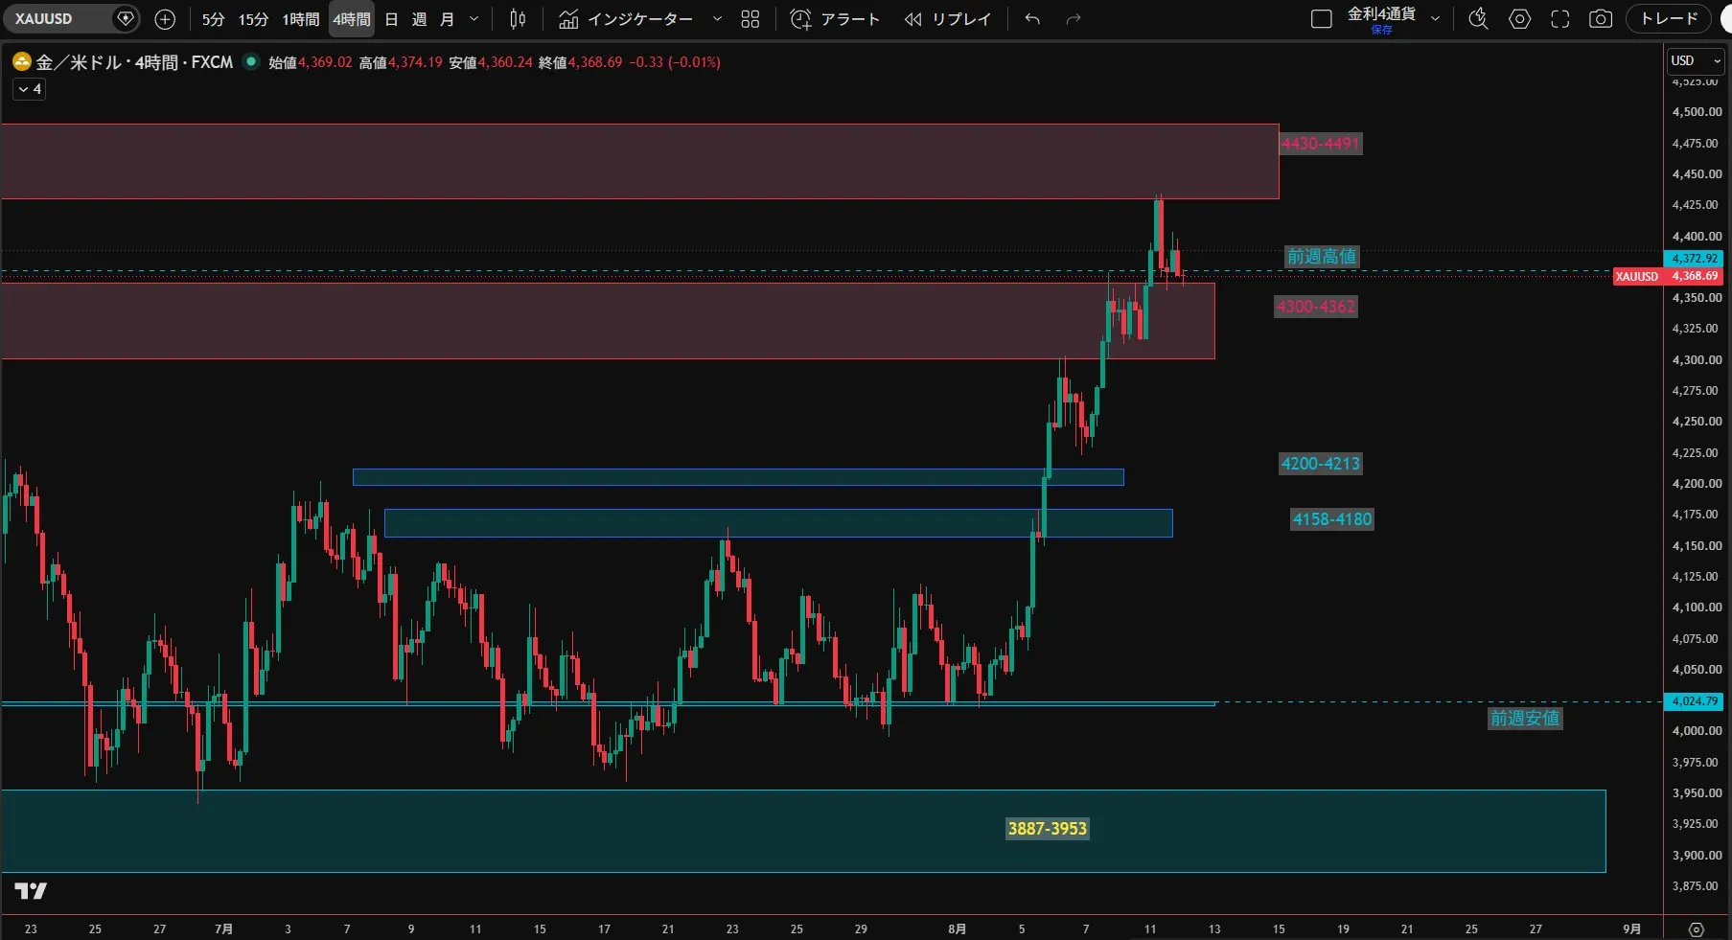Collapse the indicator legend showing 4
Screen dimensions: 1732x940
30,89
